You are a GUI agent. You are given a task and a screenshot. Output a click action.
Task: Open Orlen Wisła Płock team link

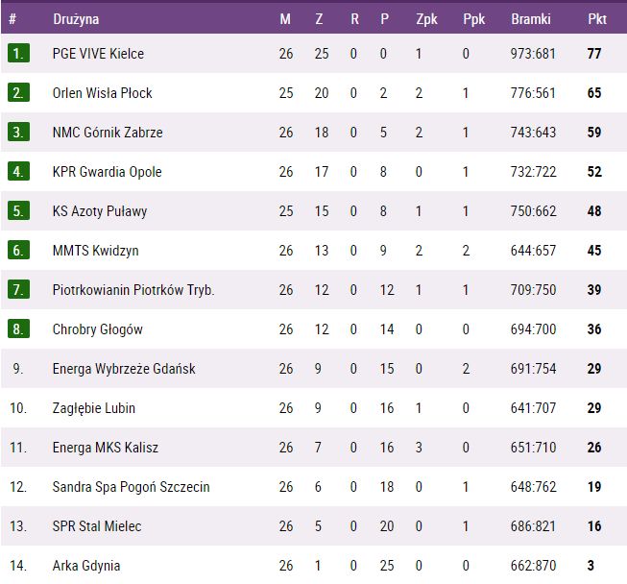coord(102,93)
